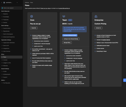This screenshot has height=107, width=126.
Task: Click the back arrow next to the organization name
Action: coord(2,3)
